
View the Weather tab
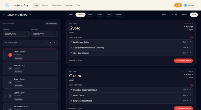[118, 15]
